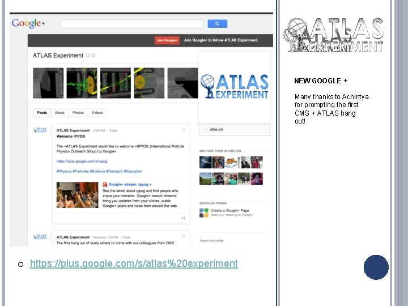Click ATLAS avatar beside hang out post
The image size is (408, 306).
(40, 236)
